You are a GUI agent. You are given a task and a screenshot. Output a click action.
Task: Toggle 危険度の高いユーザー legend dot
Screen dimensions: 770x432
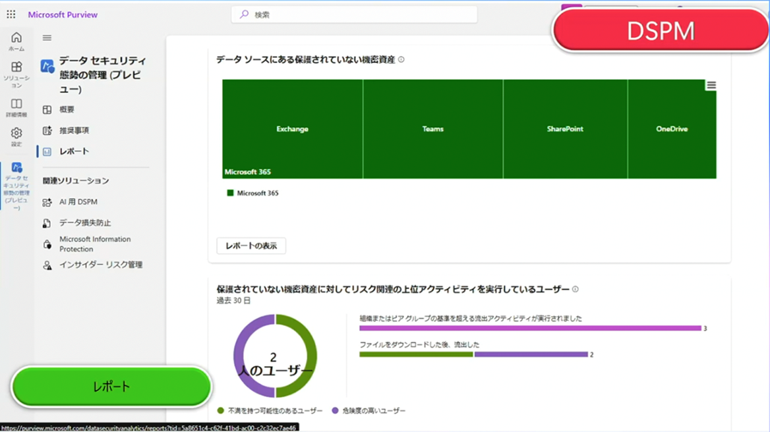click(335, 411)
